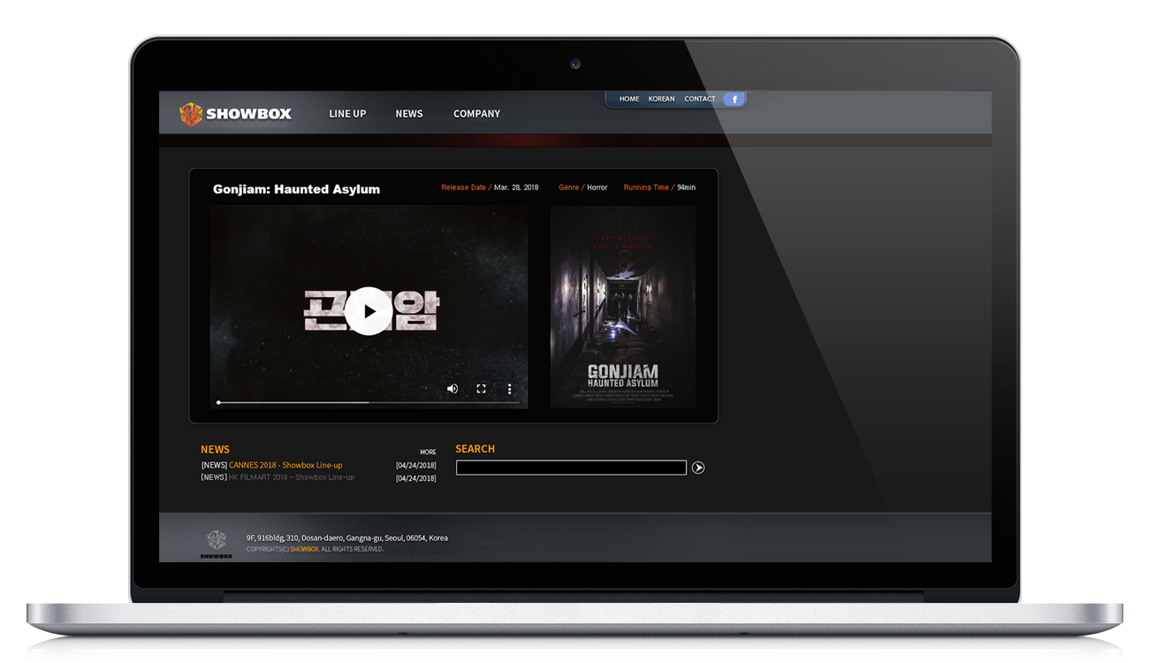Open the CANNES 2018 Showbox Line-up article
This screenshot has height=663, width=1149.
(285, 465)
